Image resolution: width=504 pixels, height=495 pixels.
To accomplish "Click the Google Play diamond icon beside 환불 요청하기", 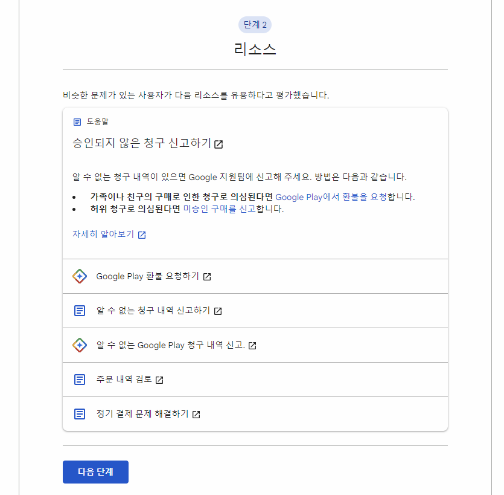I will [x=79, y=276].
